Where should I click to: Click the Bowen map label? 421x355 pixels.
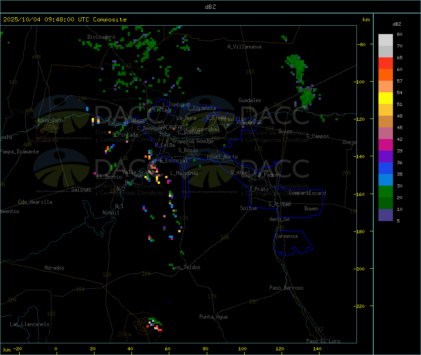coord(311,209)
